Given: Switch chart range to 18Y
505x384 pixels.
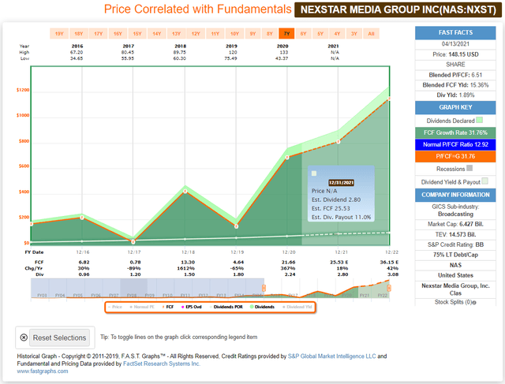Looking at the screenshot, I should click(x=79, y=33).
